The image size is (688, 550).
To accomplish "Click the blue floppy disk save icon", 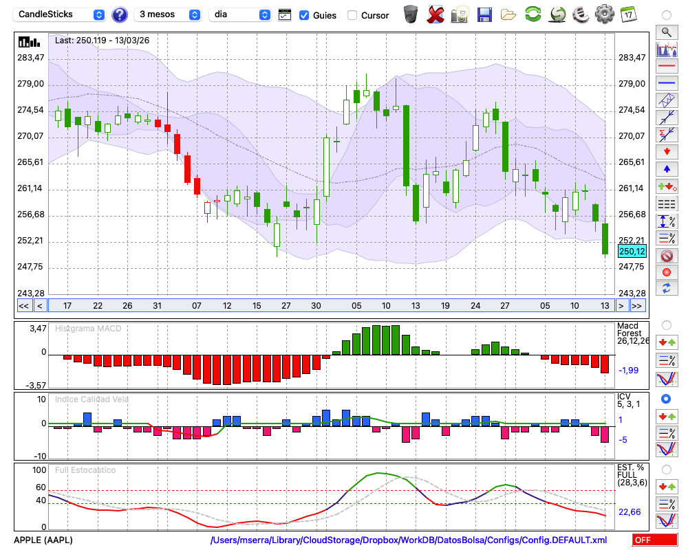I will [484, 14].
